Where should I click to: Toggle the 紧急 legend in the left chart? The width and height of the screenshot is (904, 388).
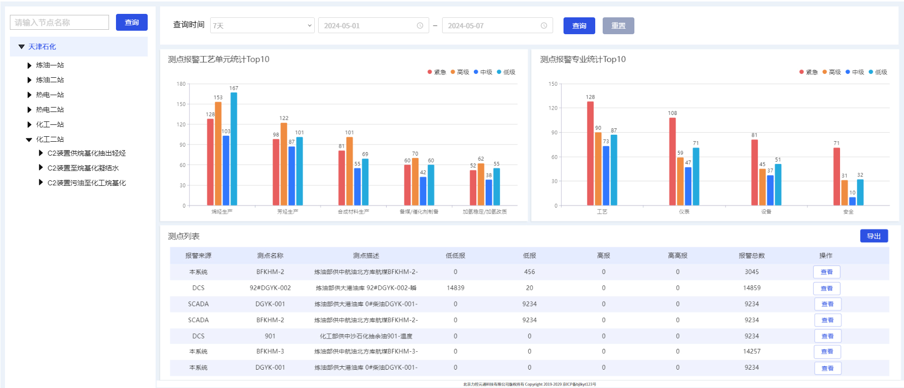pyautogui.click(x=437, y=72)
